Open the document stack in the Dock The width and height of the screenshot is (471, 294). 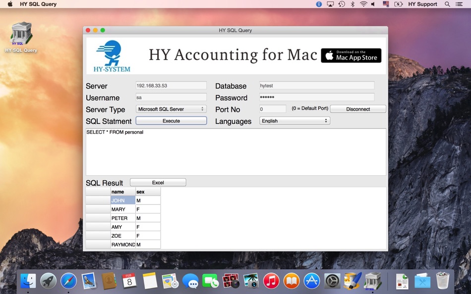(402, 281)
